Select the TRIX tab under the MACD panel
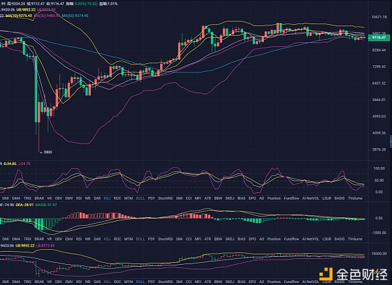Screen dimensions: 392x285 coord(27,239)
